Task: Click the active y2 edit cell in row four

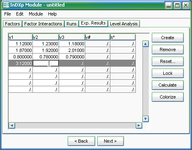Action: point(46,63)
